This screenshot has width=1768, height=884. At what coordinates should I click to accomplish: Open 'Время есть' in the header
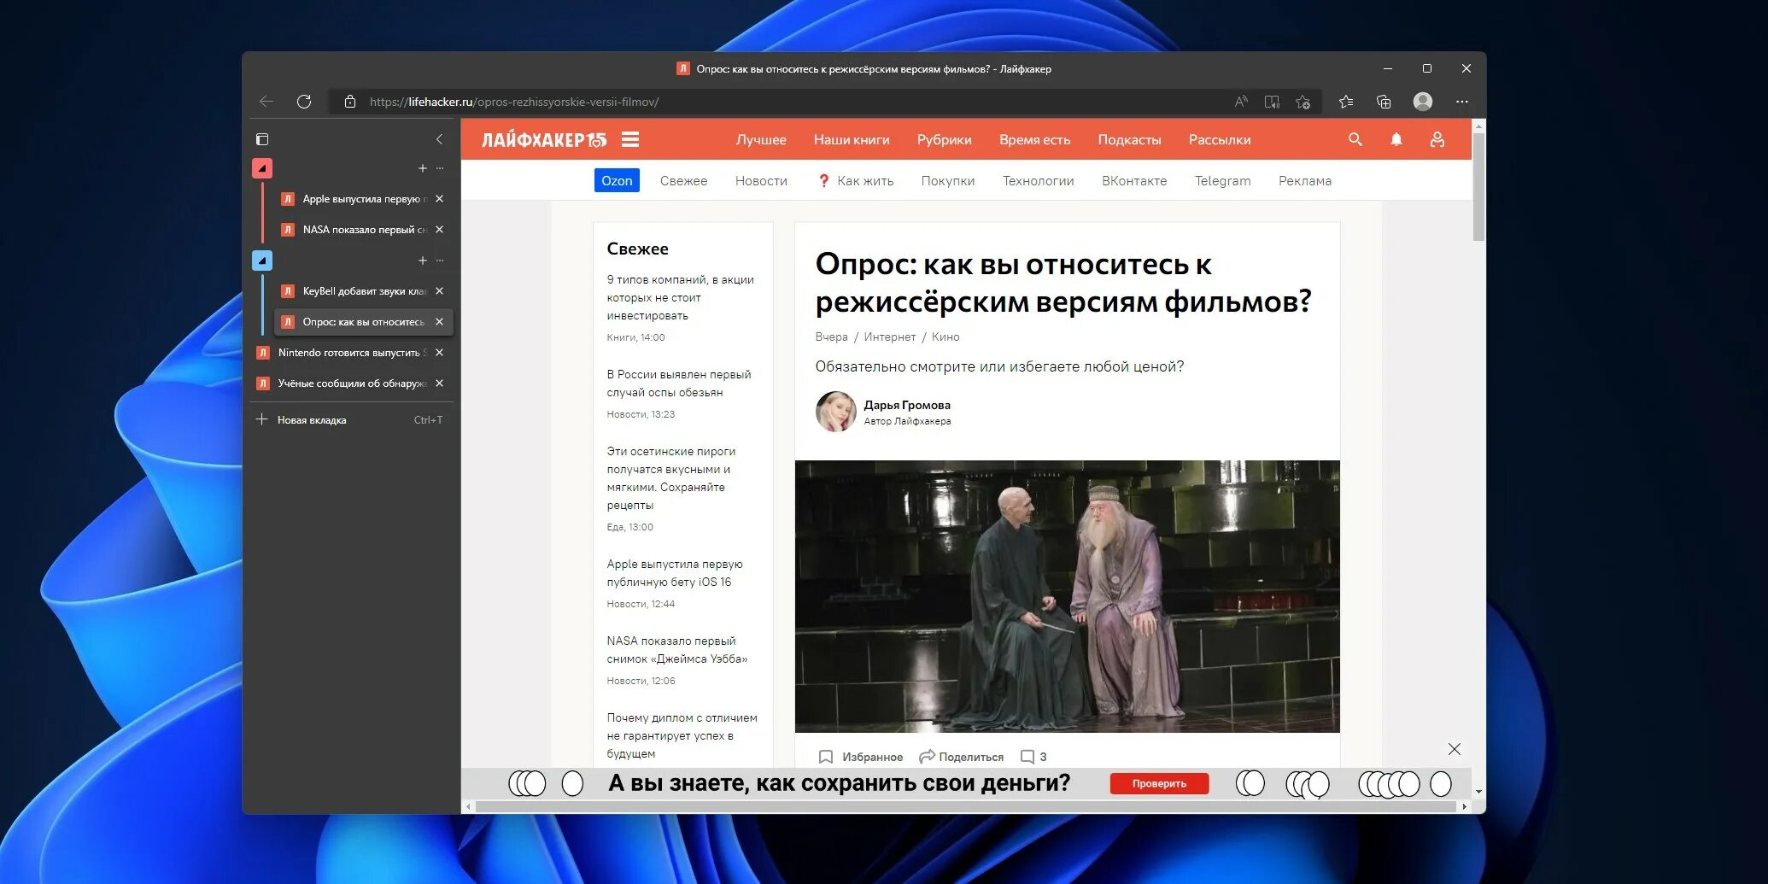click(x=1034, y=140)
